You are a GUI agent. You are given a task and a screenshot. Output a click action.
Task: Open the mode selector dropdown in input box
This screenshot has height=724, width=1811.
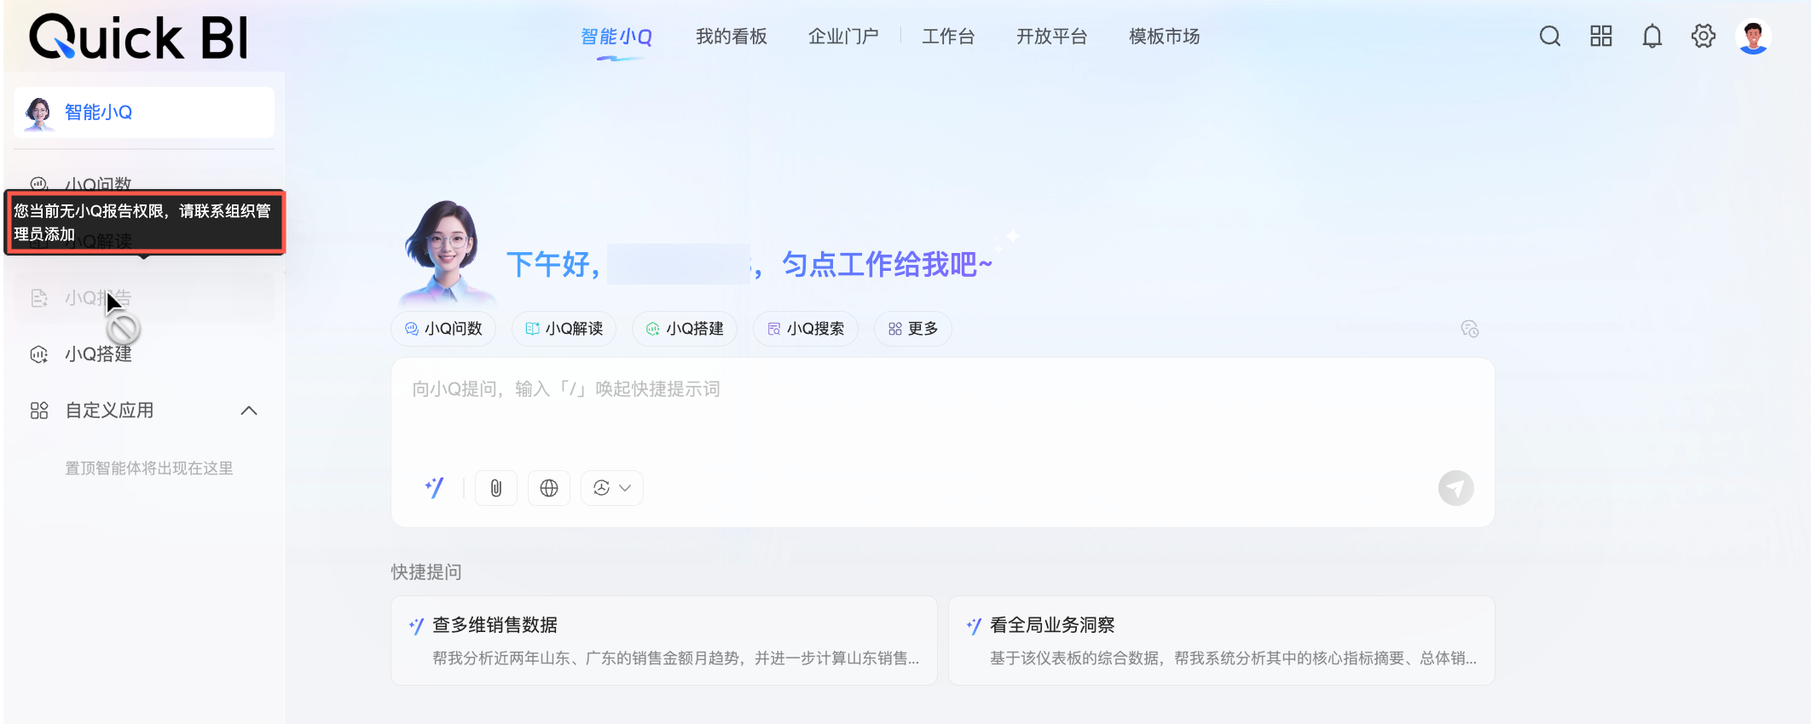612,488
